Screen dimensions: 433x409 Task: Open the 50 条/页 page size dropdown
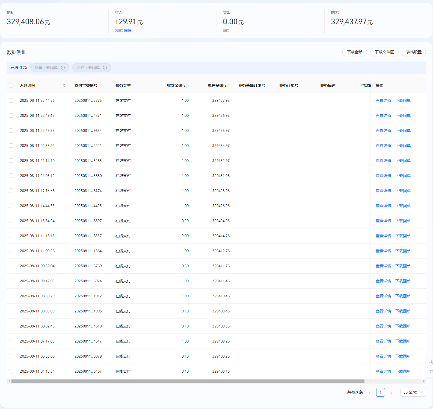point(413,392)
